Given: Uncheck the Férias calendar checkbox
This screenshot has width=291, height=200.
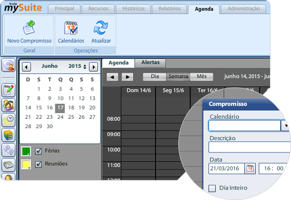Looking at the screenshot, I should 38,151.
